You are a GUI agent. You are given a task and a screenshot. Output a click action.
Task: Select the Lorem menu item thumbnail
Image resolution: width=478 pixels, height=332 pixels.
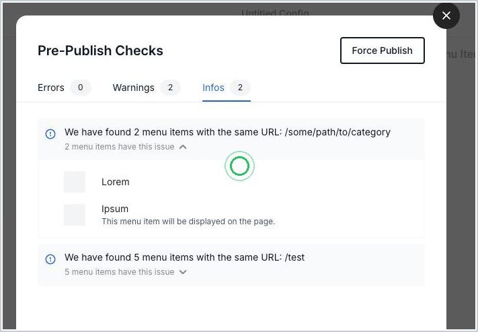tap(75, 182)
